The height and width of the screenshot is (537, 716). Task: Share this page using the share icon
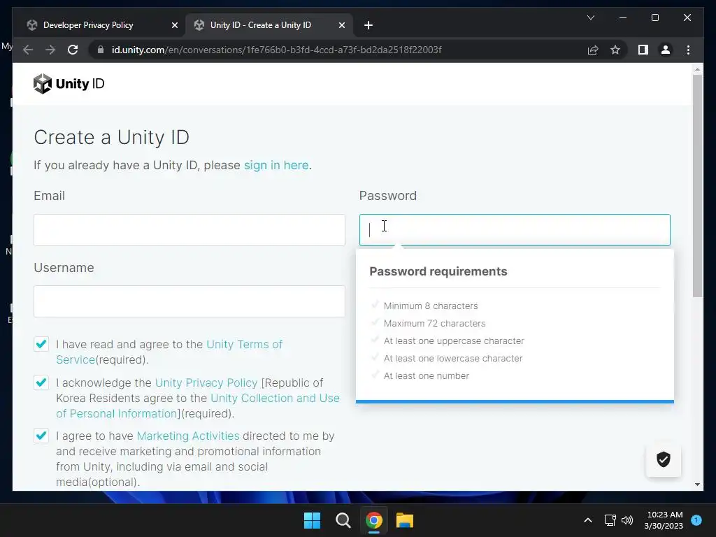coord(593,50)
